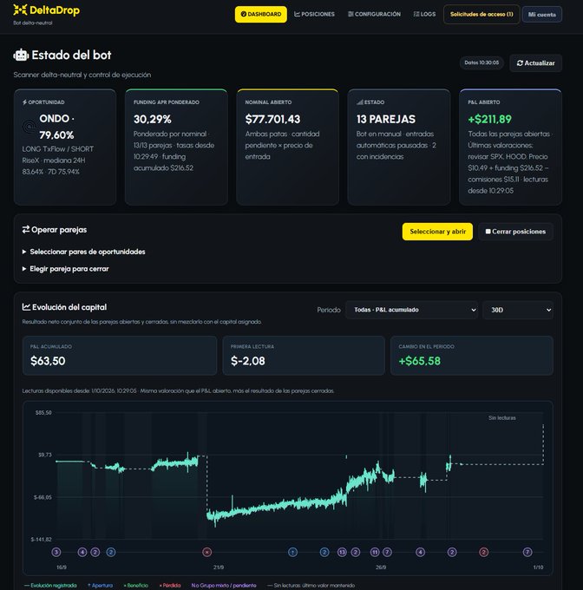
Task: Click the 21/9 date label on chart axis
Action: pyautogui.click(x=219, y=567)
